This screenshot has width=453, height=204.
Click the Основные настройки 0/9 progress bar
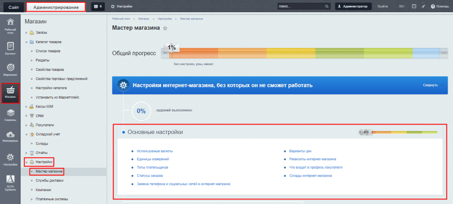pos(399,132)
